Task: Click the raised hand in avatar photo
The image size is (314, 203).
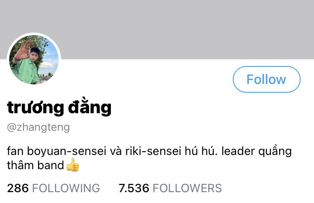Action: (22, 50)
